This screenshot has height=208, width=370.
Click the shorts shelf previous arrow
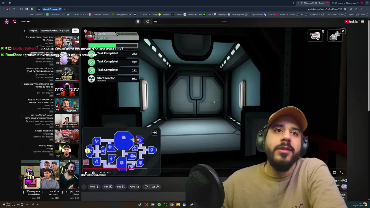click(x=21, y=177)
